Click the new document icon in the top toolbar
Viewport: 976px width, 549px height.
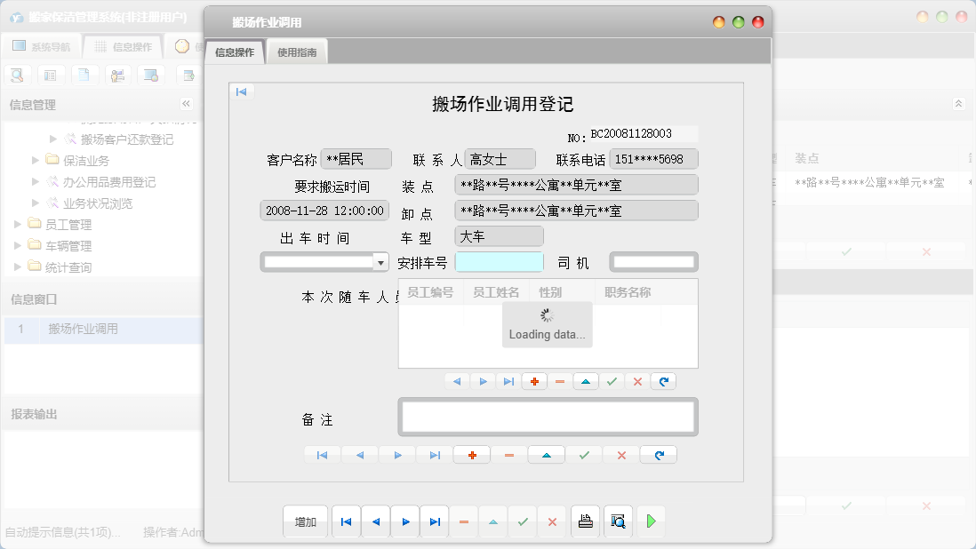[x=84, y=75]
